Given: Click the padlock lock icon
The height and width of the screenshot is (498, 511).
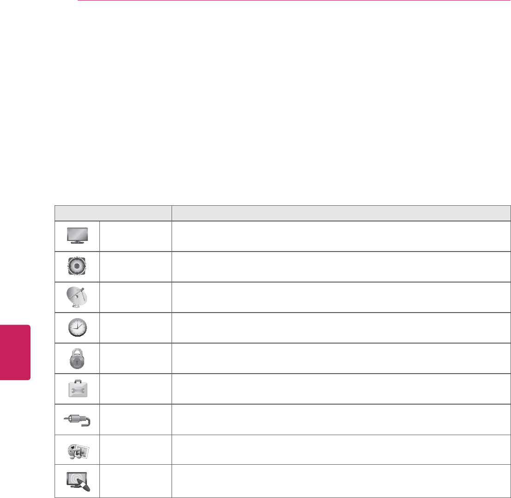Looking at the screenshot, I should pos(78,358).
